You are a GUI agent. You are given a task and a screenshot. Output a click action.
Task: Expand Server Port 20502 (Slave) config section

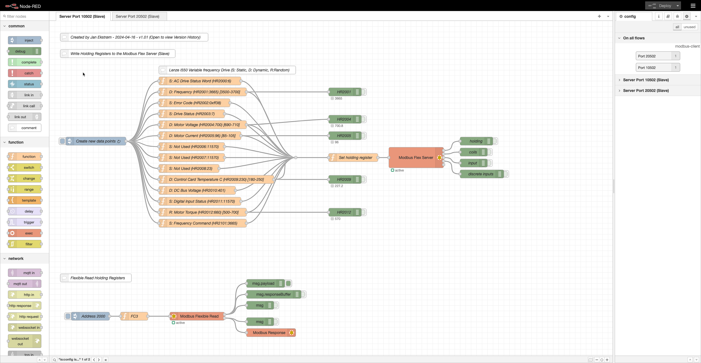click(x=658, y=91)
